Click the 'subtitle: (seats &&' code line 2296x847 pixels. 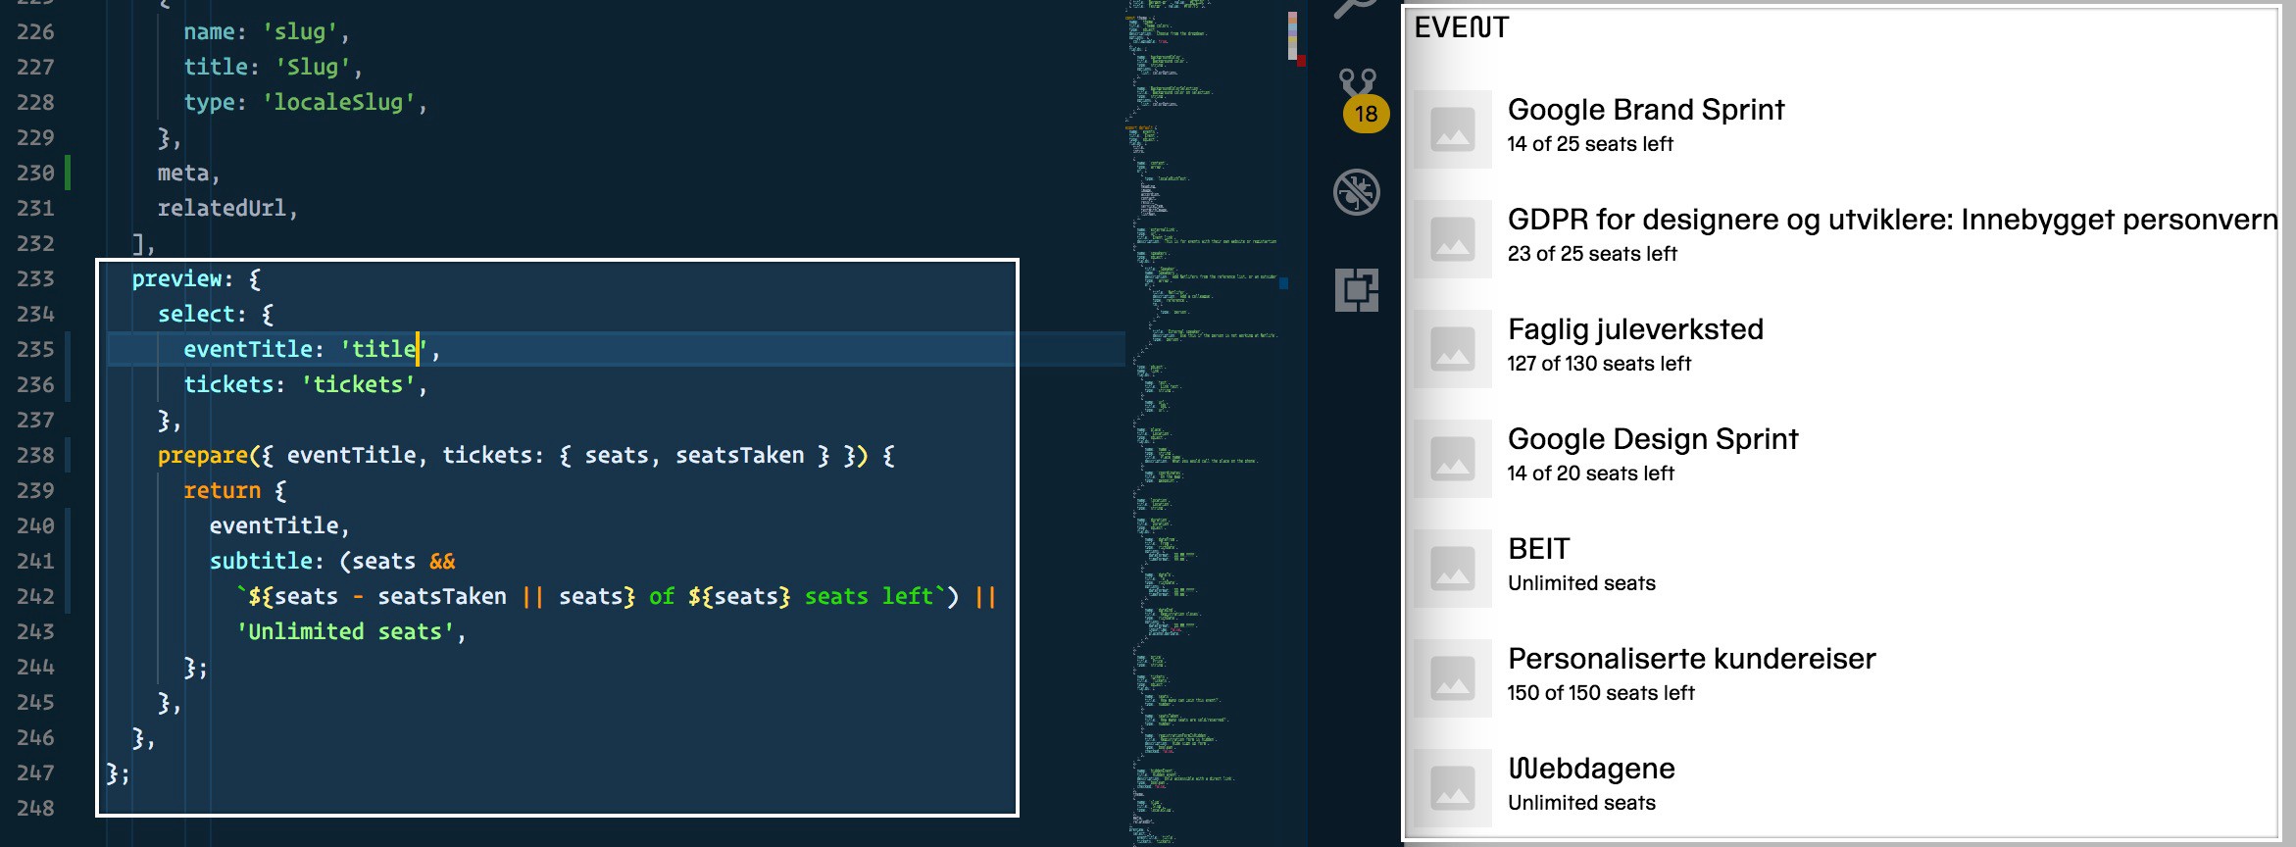(x=332, y=561)
